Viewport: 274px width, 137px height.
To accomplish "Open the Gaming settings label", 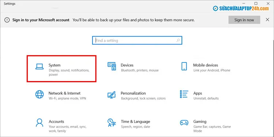I will (x=200, y=122).
